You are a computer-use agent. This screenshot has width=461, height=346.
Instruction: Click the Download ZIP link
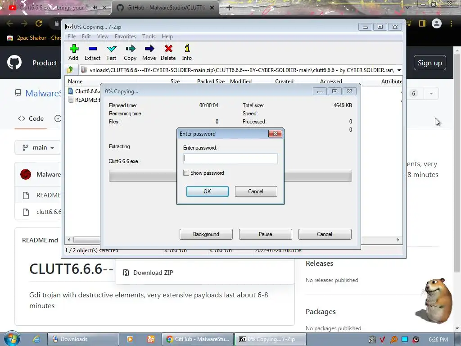tap(153, 273)
